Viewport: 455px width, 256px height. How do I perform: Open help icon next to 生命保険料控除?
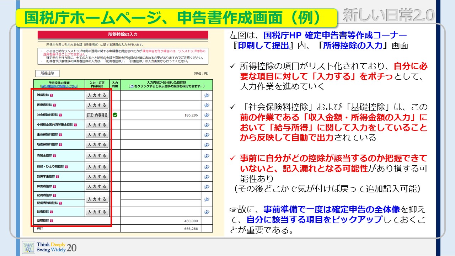[60, 135]
